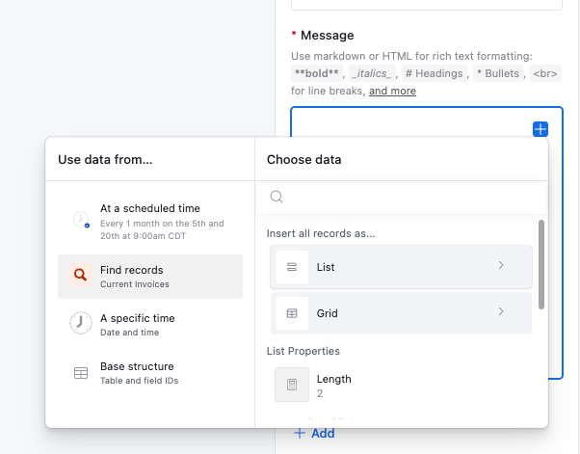Insert all records as List
This screenshot has height=454, width=580.
click(402, 267)
